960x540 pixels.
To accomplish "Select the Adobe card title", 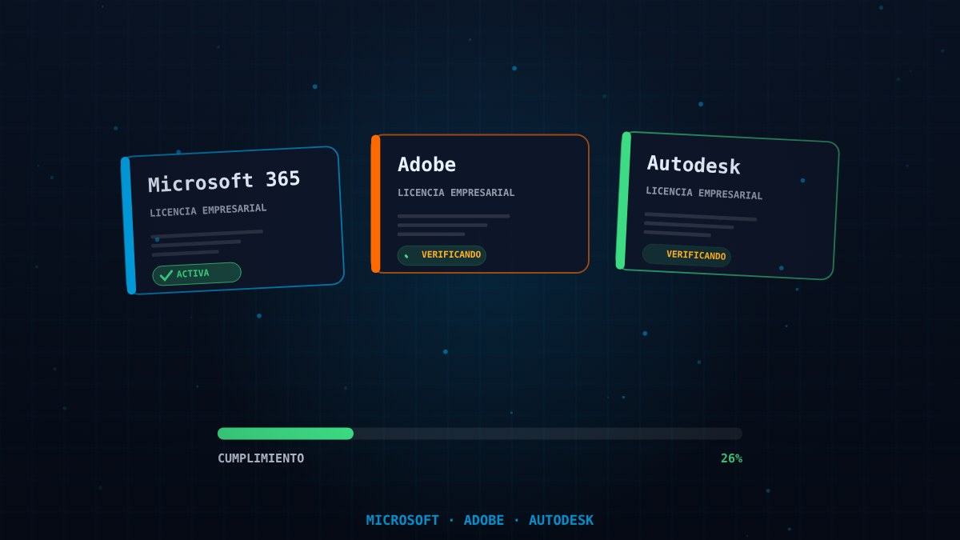I will (x=427, y=165).
